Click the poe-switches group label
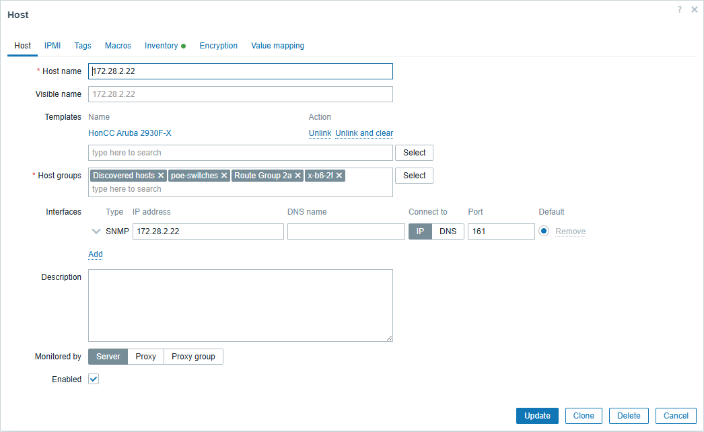Image resolution: width=704 pixels, height=432 pixels. point(195,176)
